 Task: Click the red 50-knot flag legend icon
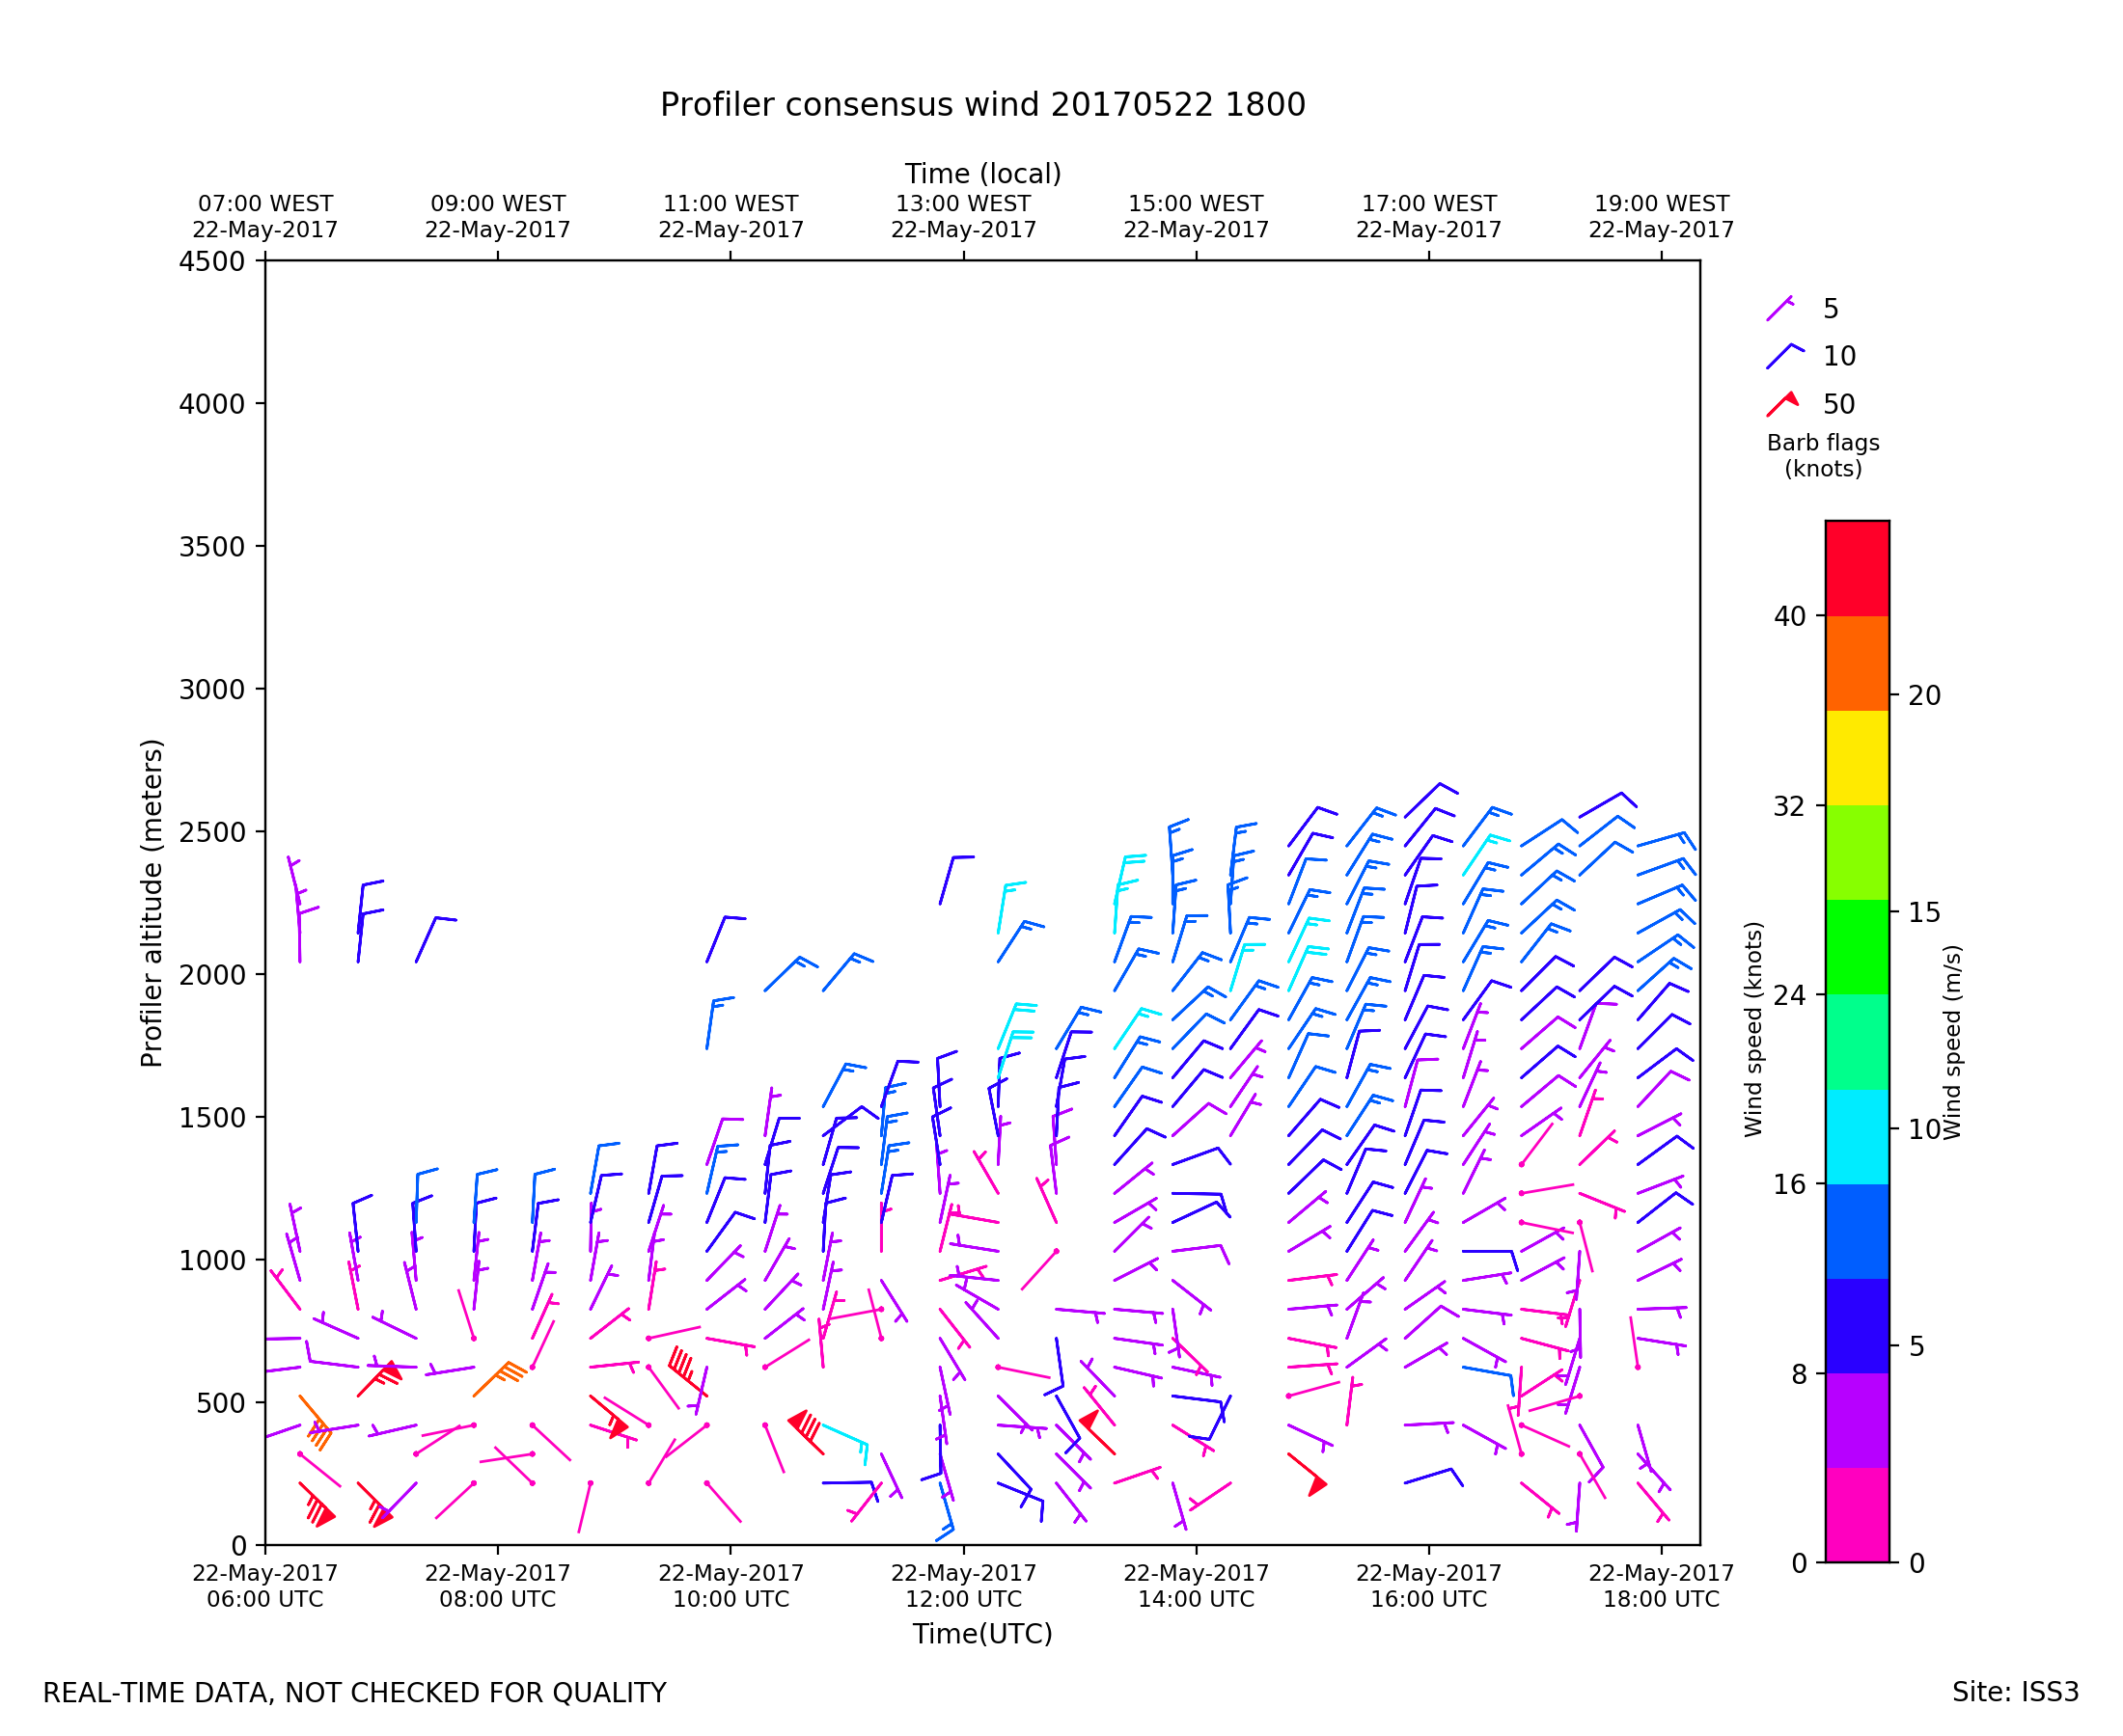(1781, 404)
